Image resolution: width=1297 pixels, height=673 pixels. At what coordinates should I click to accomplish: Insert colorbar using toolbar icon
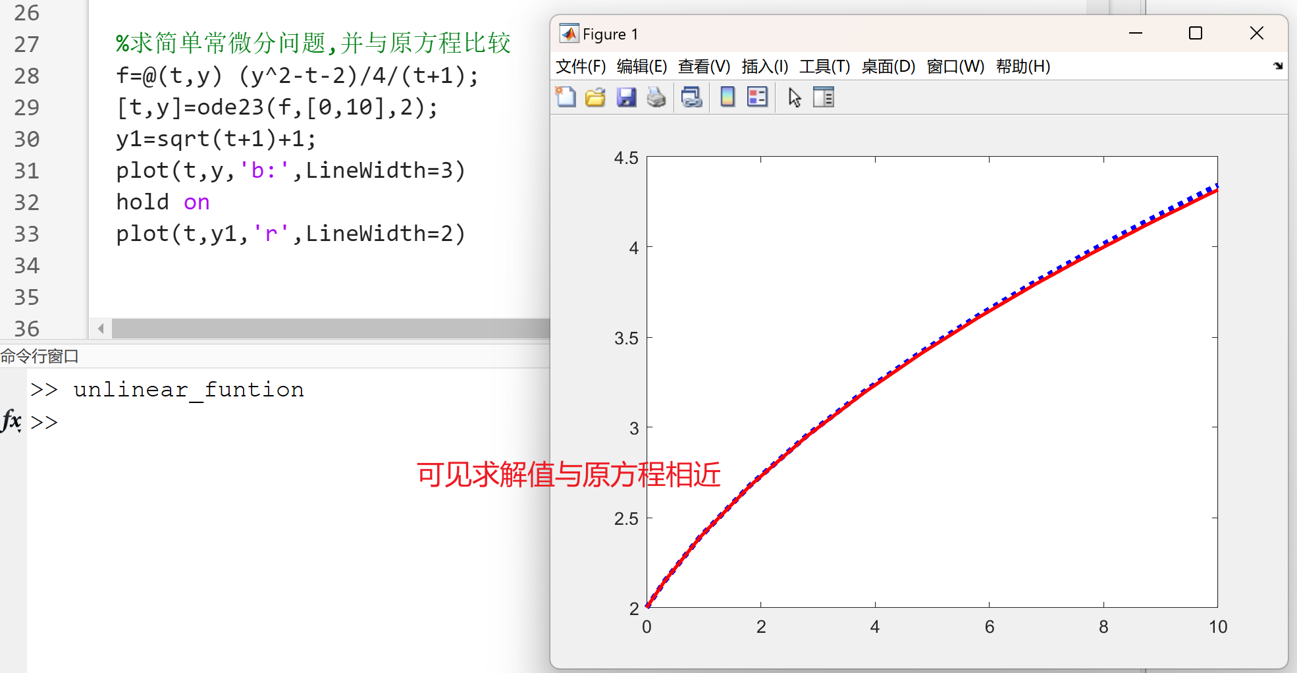[728, 97]
